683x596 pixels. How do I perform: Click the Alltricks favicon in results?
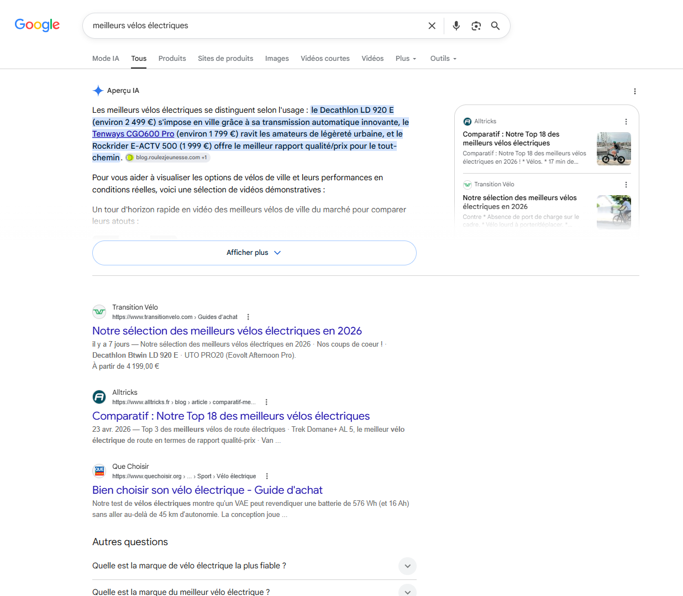tap(99, 397)
